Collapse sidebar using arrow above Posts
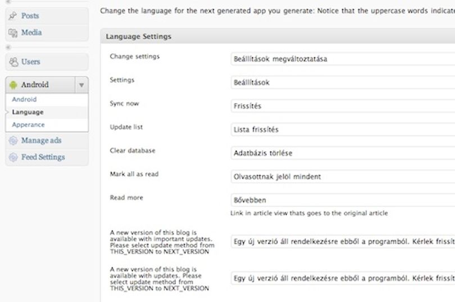 click(8, 2)
